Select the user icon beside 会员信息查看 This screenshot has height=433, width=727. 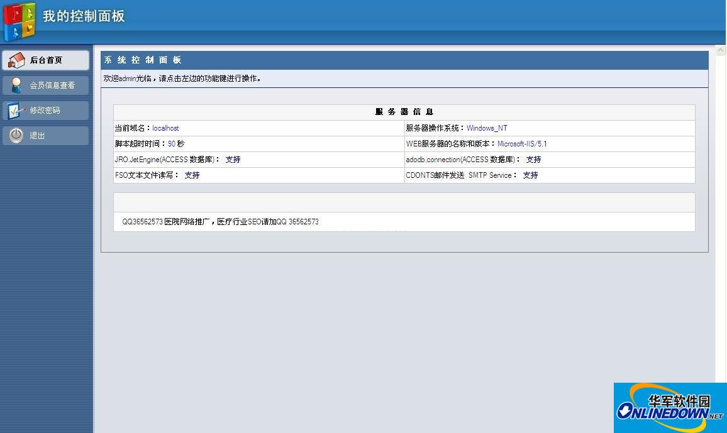15,85
